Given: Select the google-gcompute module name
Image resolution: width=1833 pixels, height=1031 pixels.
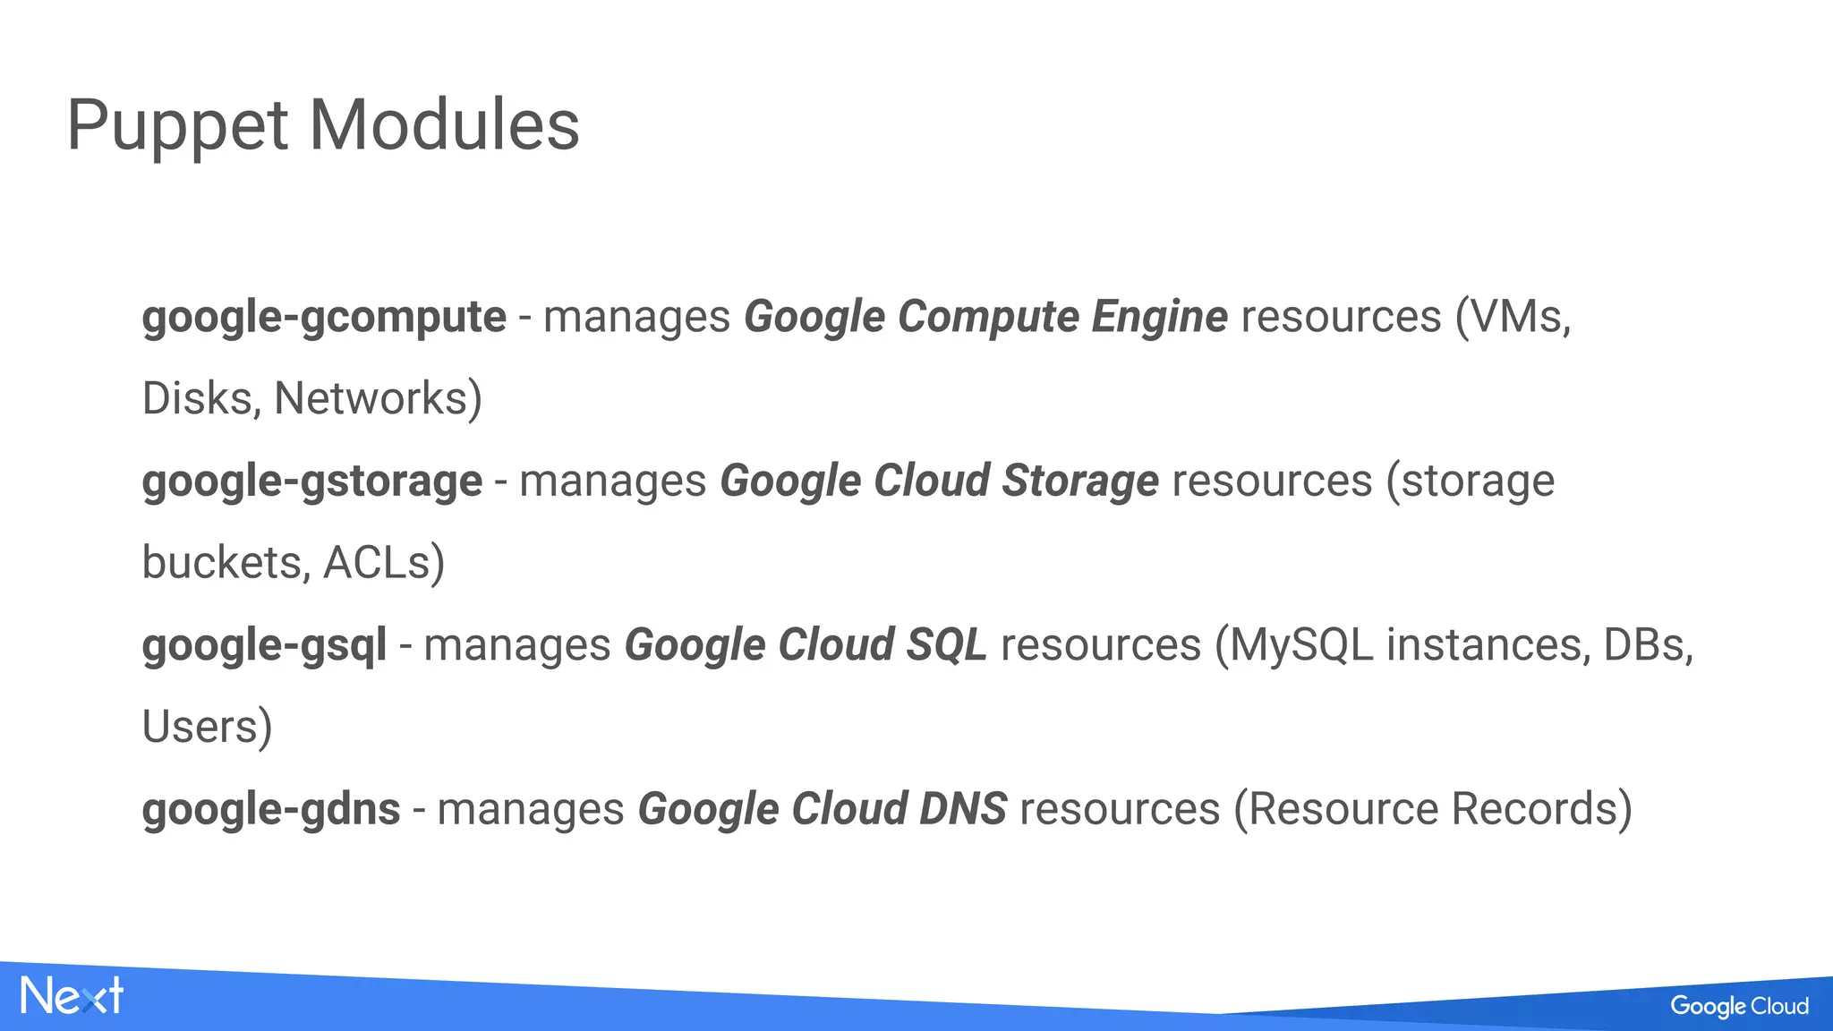Looking at the screenshot, I should [324, 318].
